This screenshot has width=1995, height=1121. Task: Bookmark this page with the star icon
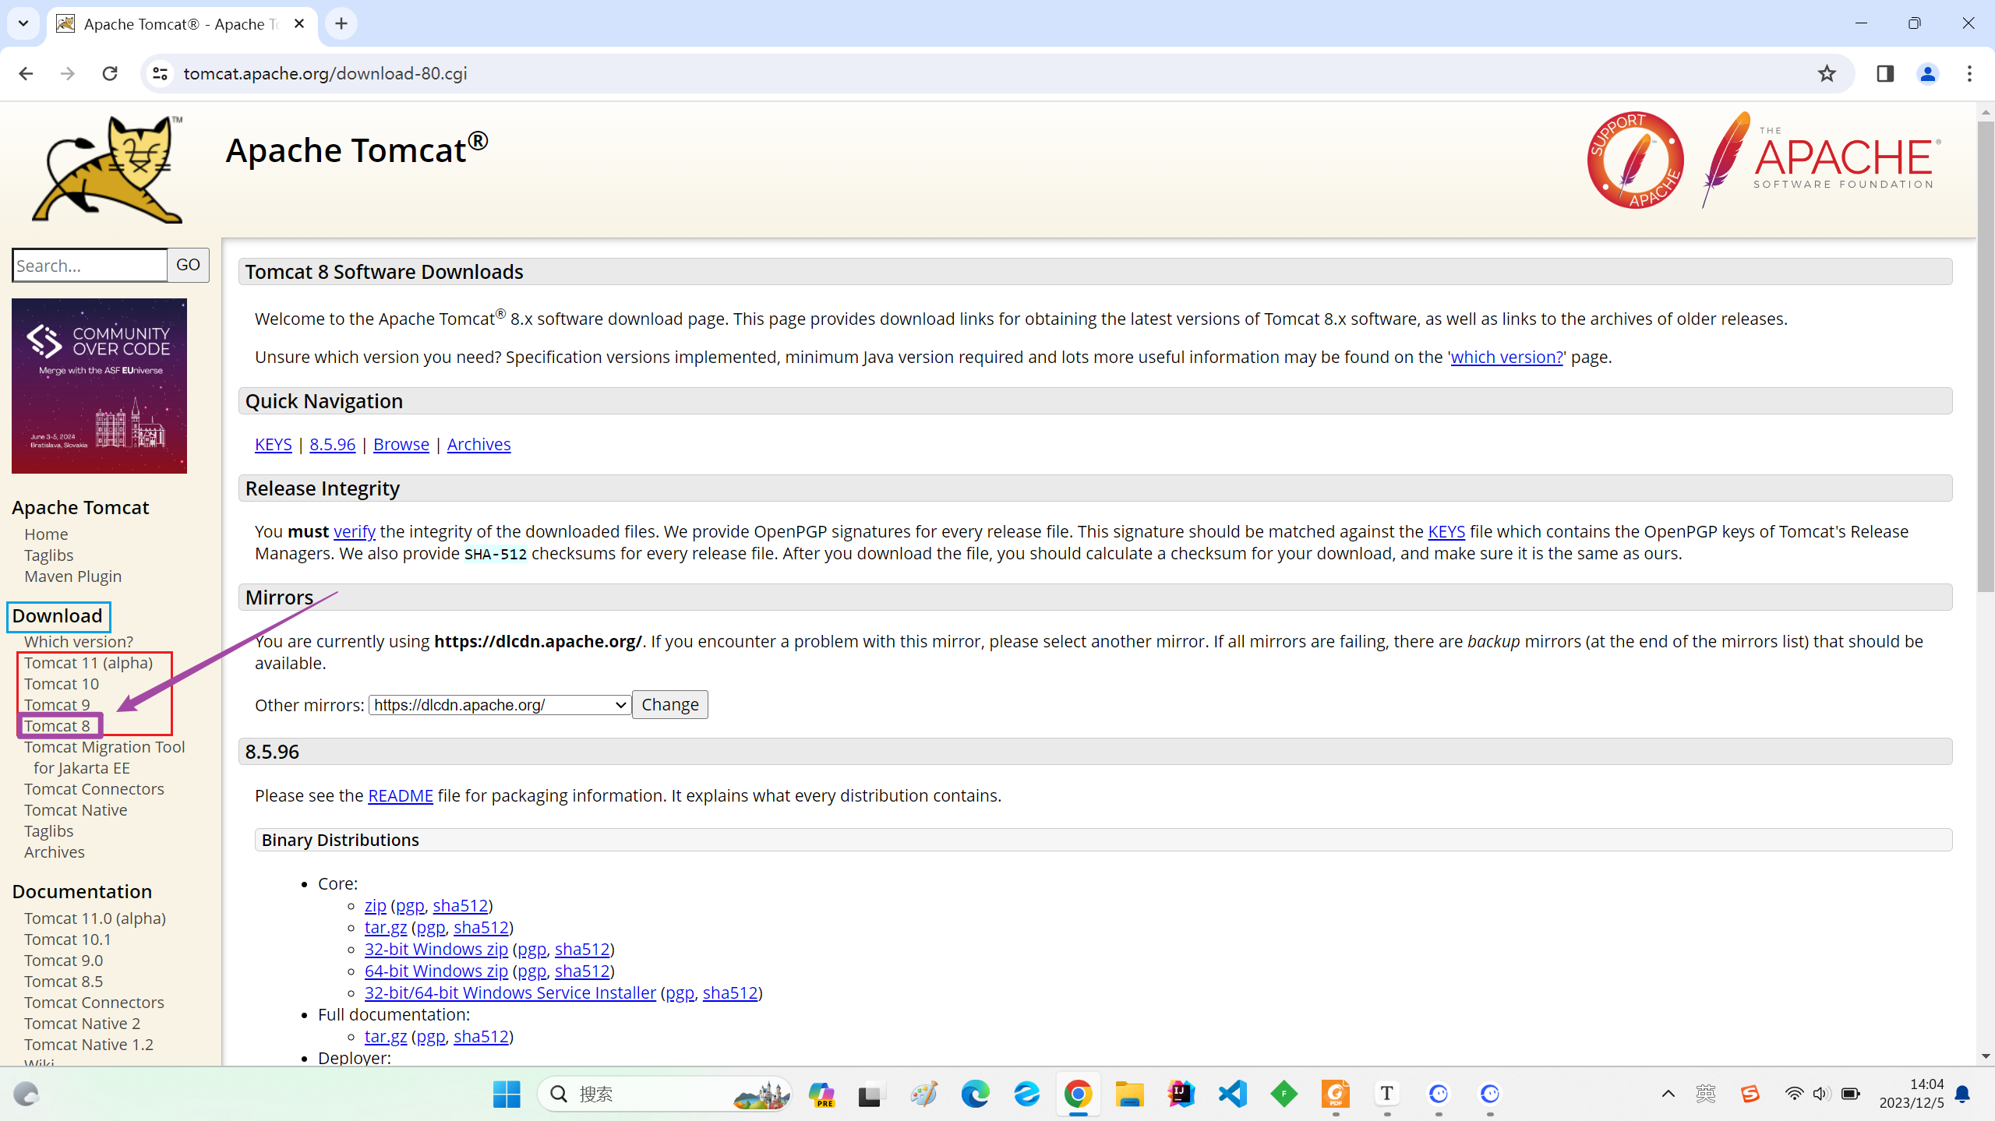point(1827,73)
